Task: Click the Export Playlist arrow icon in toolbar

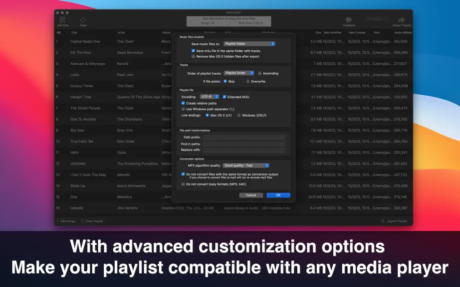Action: tap(401, 19)
